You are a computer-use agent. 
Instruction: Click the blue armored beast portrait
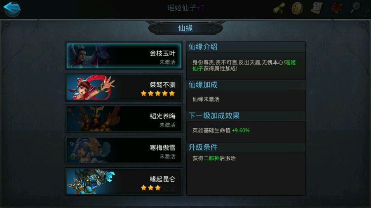(x=91, y=182)
